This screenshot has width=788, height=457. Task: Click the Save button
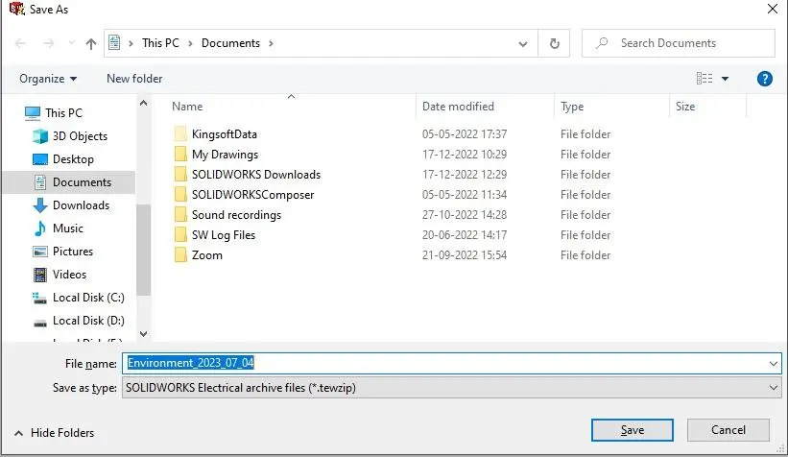click(632, 430)
